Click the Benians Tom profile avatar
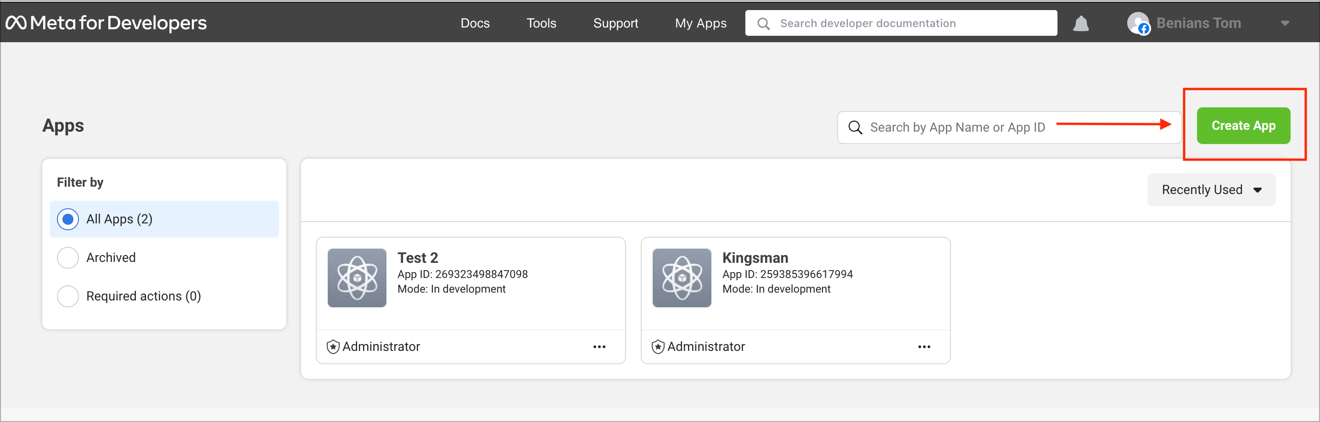 (1138, 23)
